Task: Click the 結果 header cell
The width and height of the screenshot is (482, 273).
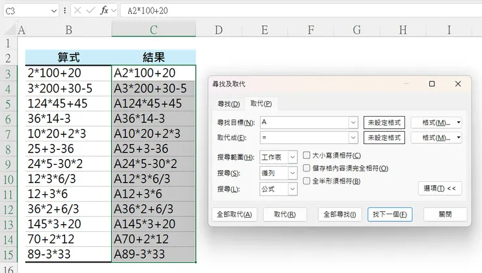Action: pos(154,57)
